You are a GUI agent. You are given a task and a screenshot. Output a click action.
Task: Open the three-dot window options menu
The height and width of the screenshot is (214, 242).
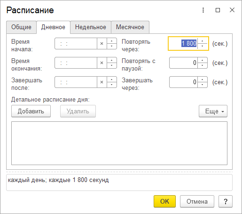click(203, 10)
